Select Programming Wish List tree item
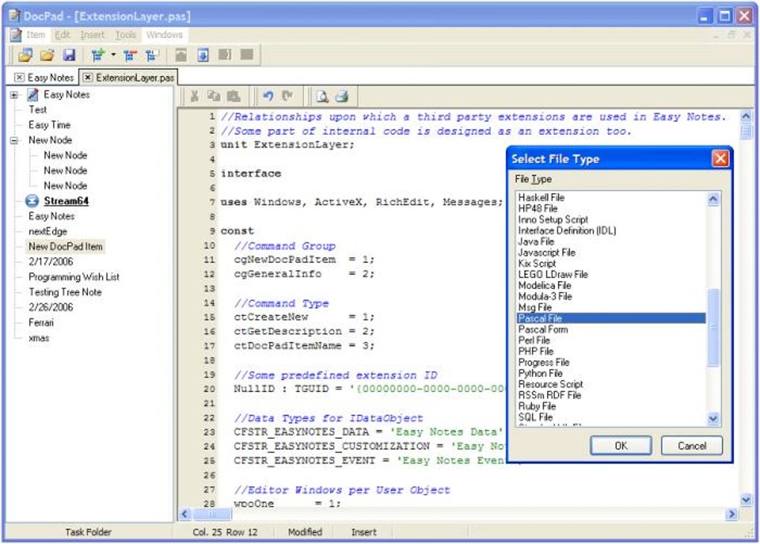760x544 pixels. tap(74, 276)
